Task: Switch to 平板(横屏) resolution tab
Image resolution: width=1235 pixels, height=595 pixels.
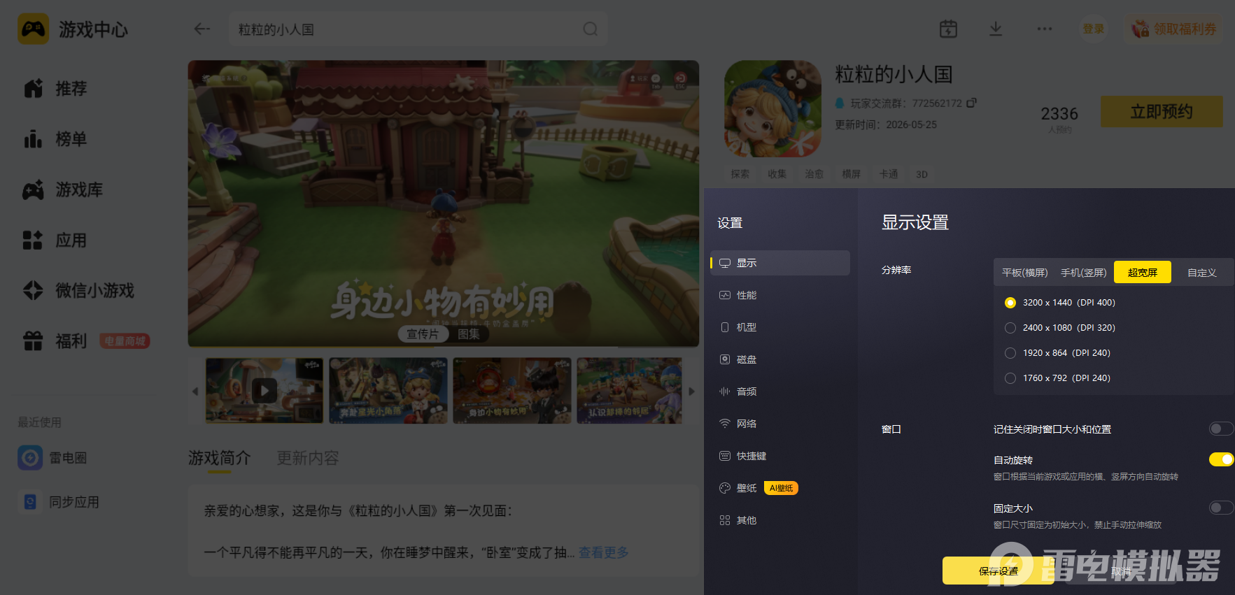Action: point(1025,273)
